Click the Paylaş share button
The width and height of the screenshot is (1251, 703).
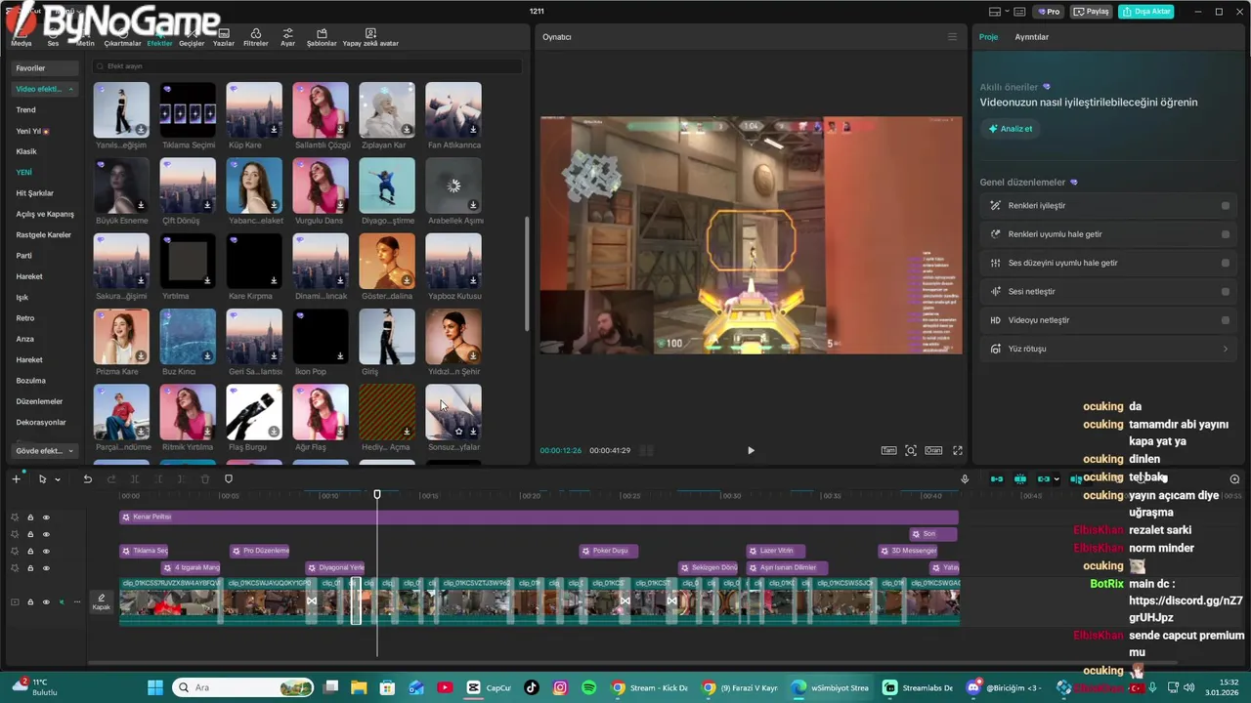(1092, 12)
